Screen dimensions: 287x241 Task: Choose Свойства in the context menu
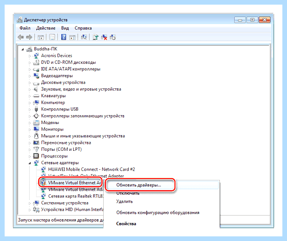162,223
